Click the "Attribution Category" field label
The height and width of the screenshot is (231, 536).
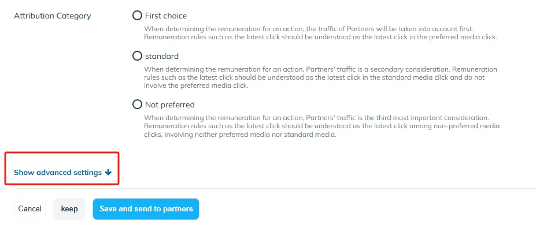(52, 16)
